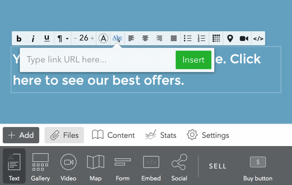
Task: Center align the text
Action: click(x=145, y=38)
